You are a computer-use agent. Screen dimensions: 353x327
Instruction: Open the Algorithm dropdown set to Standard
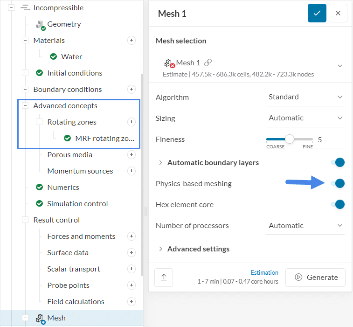tap(305, 97)
